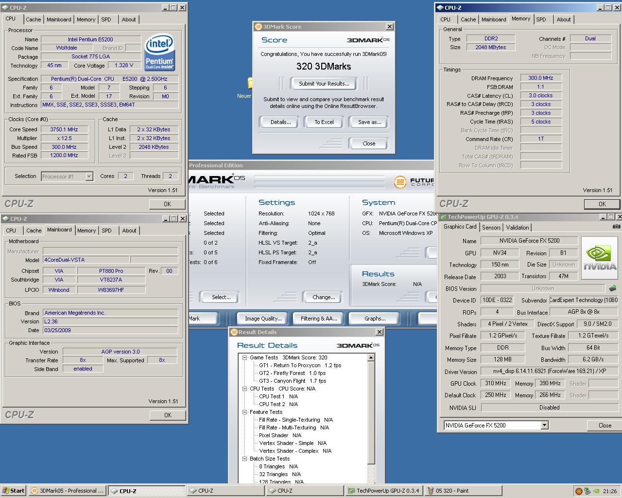Screen dimensions: 622x498
Task: Click title icon of CPU-Z Processor window
Action: tap(5, 8)
